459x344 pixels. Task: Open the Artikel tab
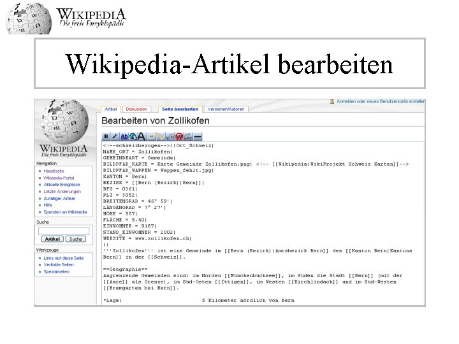(111, 109)
